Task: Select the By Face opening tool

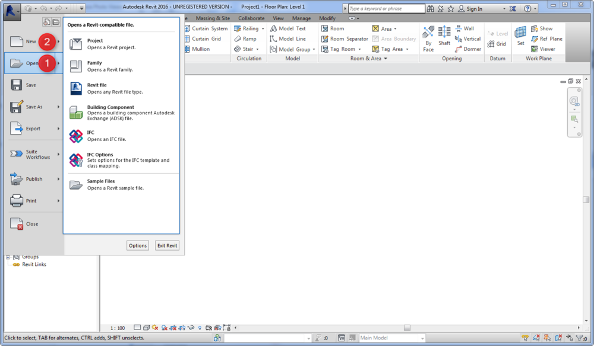Action: tap(428, 39)
